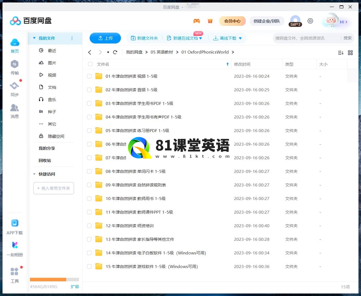Image resolution: width=361 pixels, height=296 pixels.
Task: Open the 同步 sync icon
Action: [14, 86]
